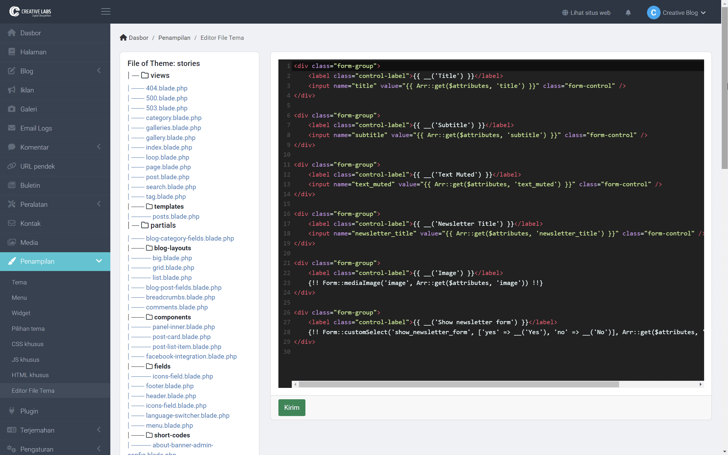Click the Komentar speech bubble icon
This screenshot has width=728, height=455.
[x=12, y=147]
